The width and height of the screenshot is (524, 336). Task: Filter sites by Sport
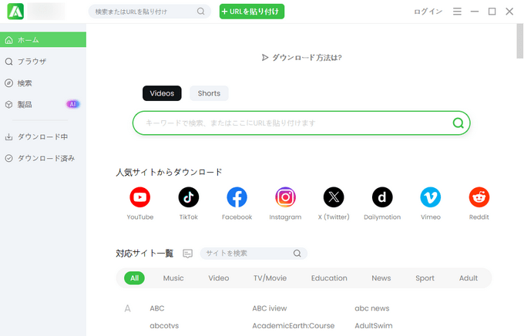[x=425, y=278]
